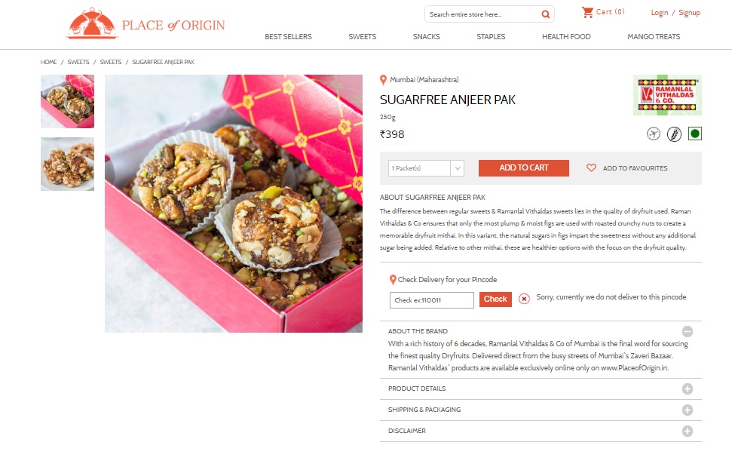Click the Place of Origin logo
Viewport: 732px width, 476px height.
pyautogui.click(x=145, y=23)
